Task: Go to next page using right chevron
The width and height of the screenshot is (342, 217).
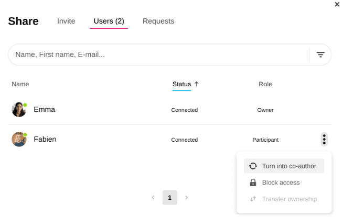Action: point(186,198)
